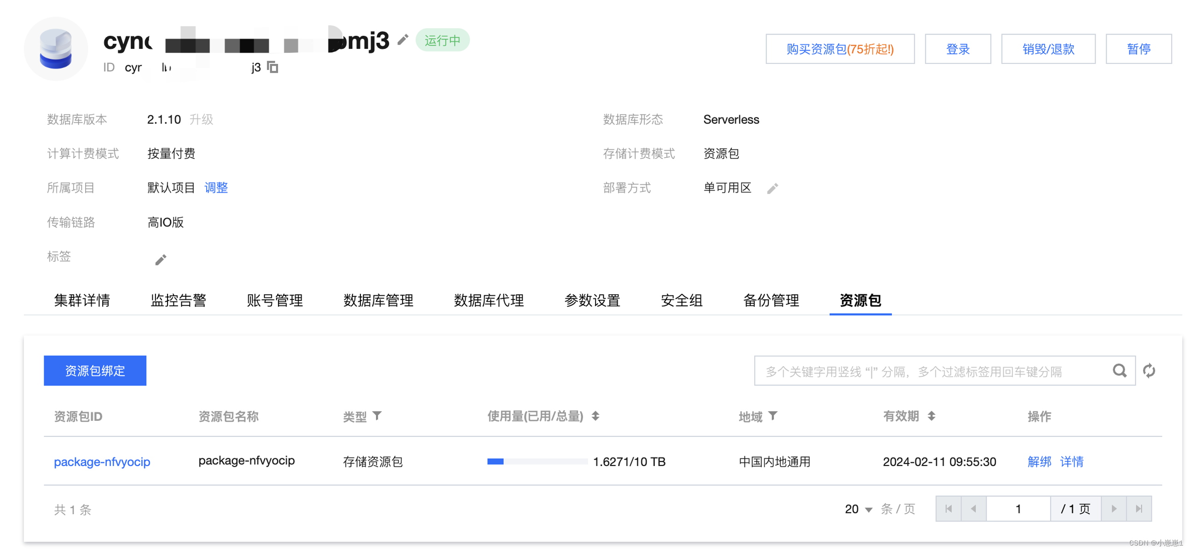This screenshot has height=551, width=1190.
Task: Filter by 地域 column
Action: [x=772, y=416]
